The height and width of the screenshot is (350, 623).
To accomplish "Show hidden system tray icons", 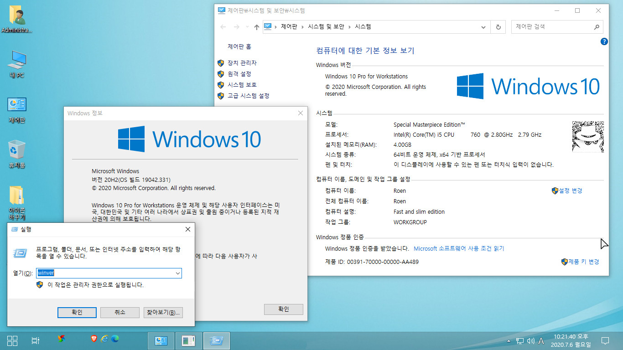I will tap(509, 341).
